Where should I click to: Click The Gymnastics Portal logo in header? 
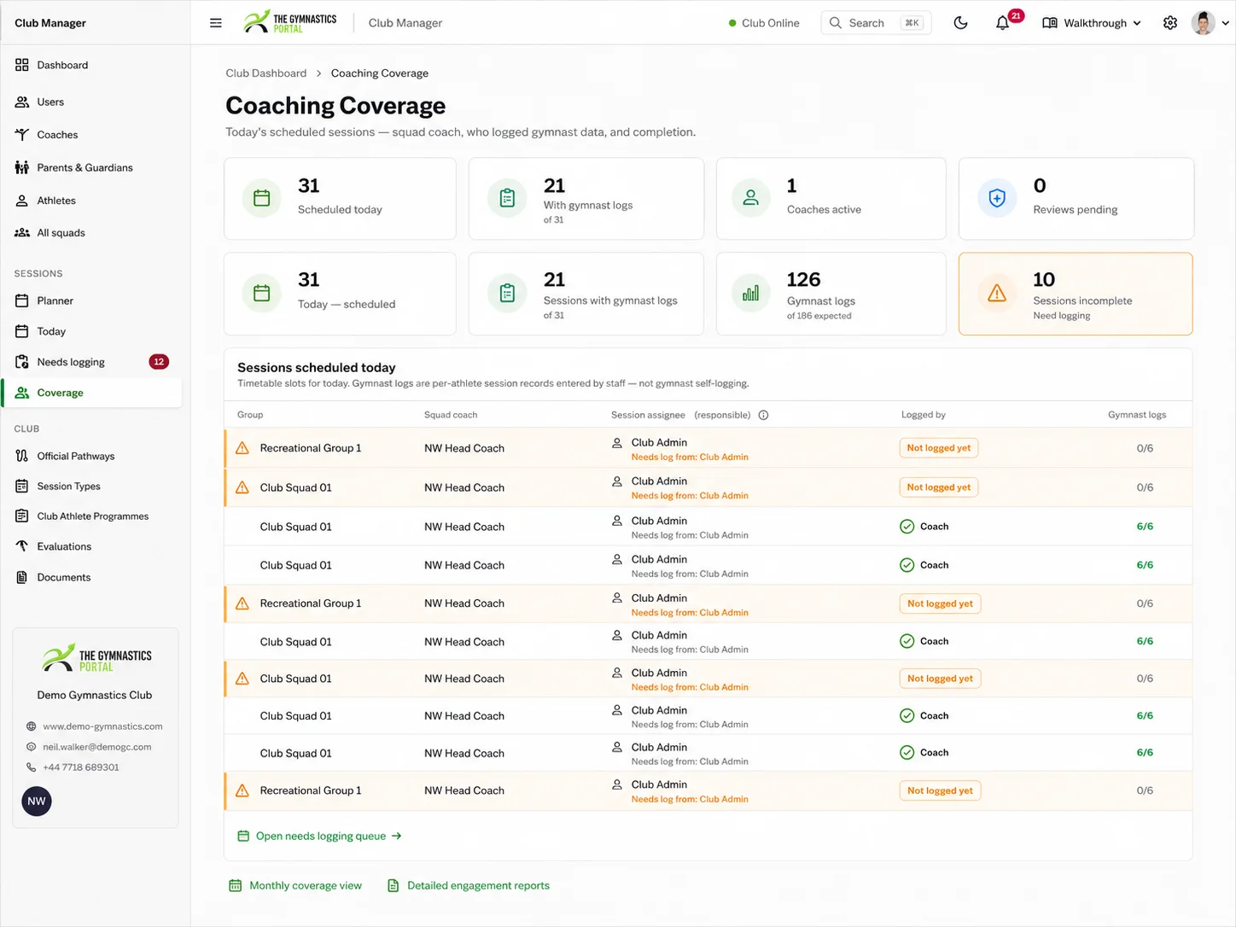[290, 23]
